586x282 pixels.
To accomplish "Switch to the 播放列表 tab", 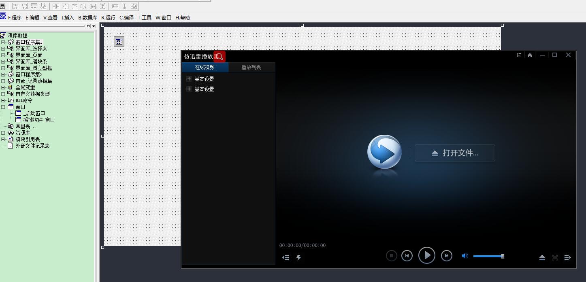I will click(251, 68).
